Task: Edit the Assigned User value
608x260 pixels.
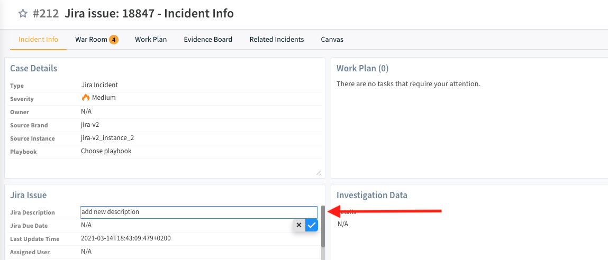Action: tap(87, 252)
